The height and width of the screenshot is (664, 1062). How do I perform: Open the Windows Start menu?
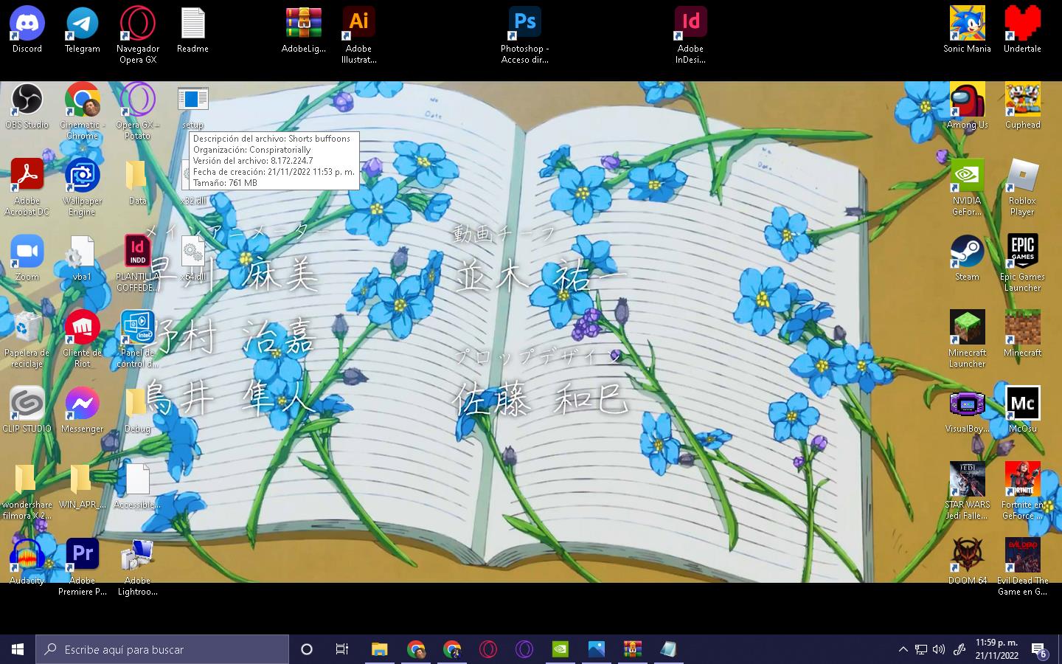(18, 649)
